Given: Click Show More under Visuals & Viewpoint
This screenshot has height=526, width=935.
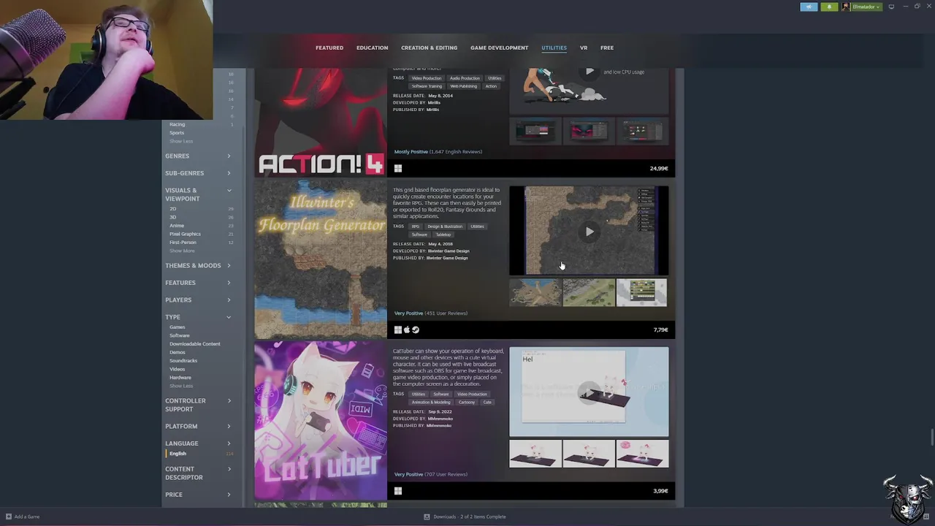Looking at the screenshot, I should [x=182, y=251].
